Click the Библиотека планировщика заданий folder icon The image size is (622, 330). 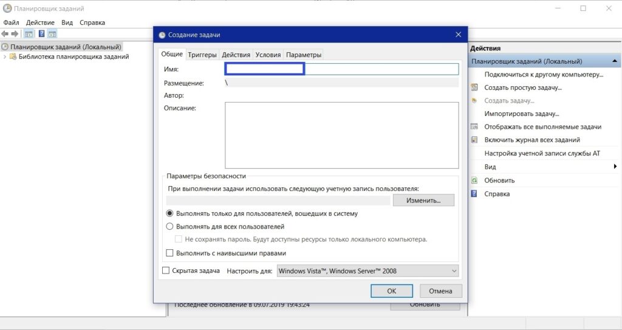click(x=13, y=56)
